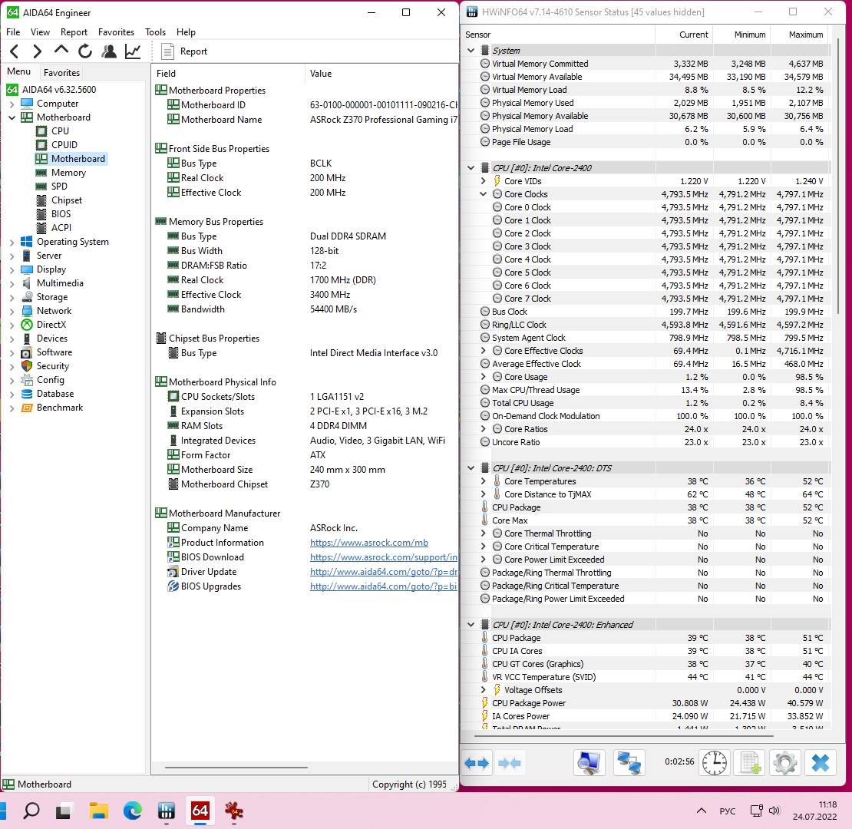Click HWiNFO clock reset timer icon

pos(715,763)
